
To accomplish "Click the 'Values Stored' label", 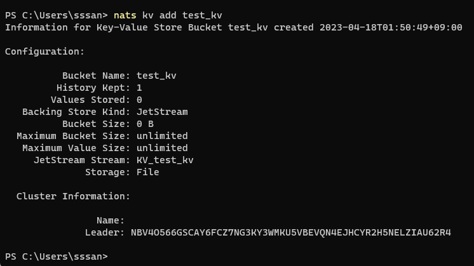I will point(90,100).
